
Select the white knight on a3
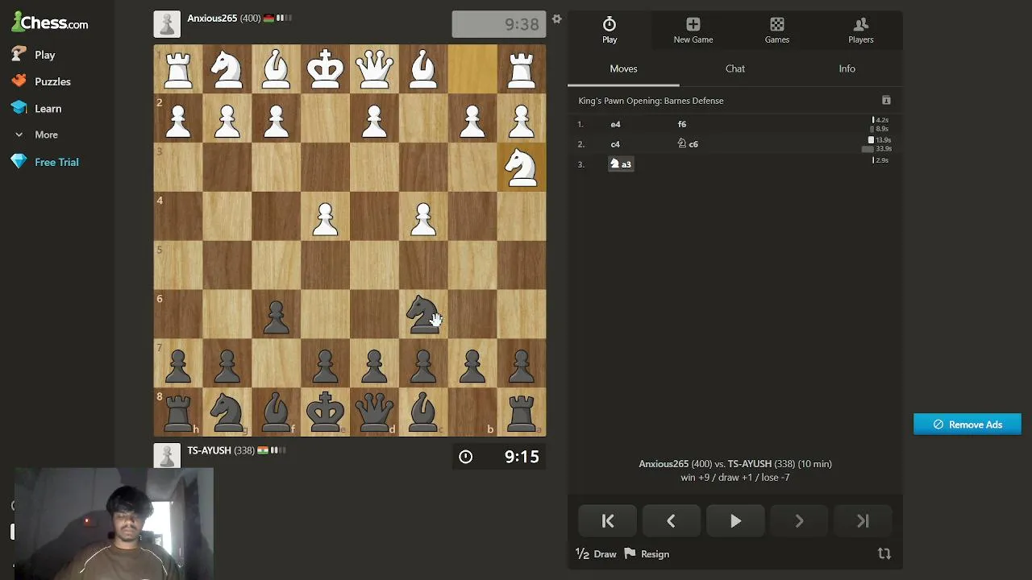point(522,167)
